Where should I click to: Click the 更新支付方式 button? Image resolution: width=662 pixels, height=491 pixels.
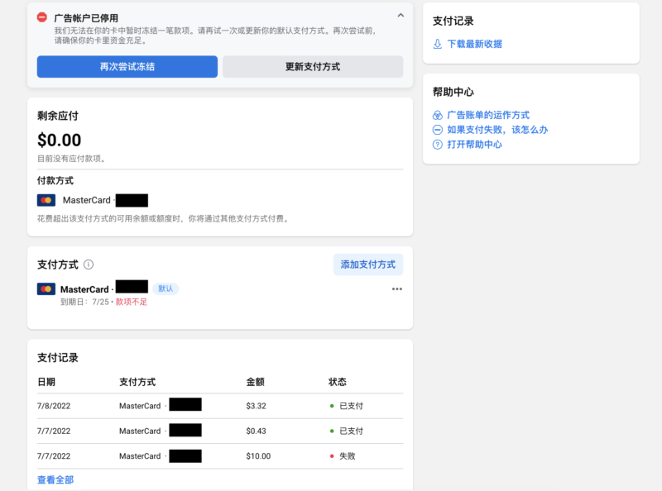313,67
